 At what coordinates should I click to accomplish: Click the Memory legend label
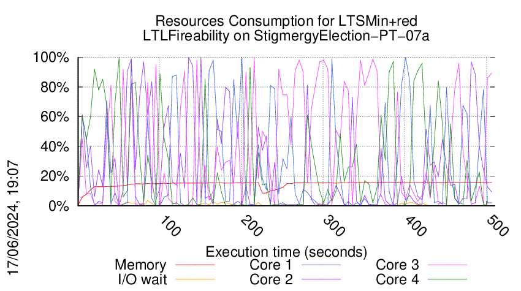pyautogui.click(x=140, y=265)
